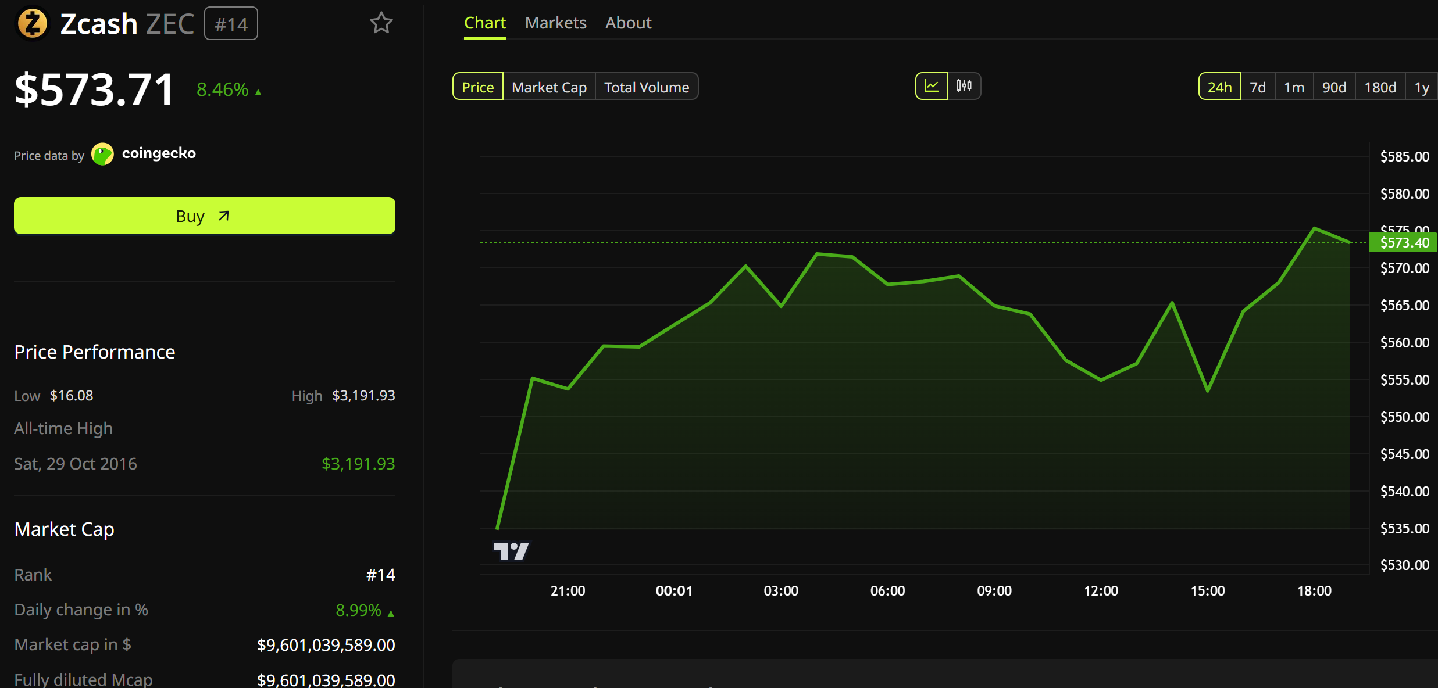Select the Total Volume chart metric
Image resolution: width=1438 pixels, height=688 pixels.
[647, 87]
